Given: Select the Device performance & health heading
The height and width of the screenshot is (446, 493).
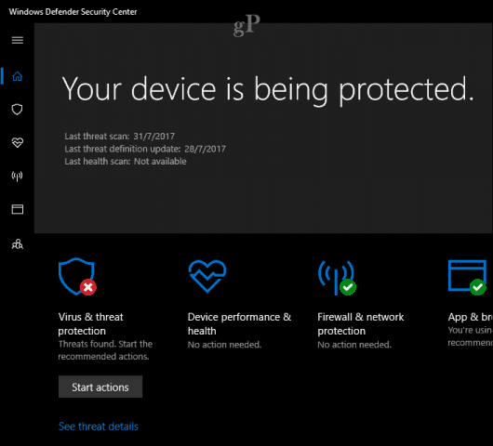Looking at the screenshot, I should point(239,324).
